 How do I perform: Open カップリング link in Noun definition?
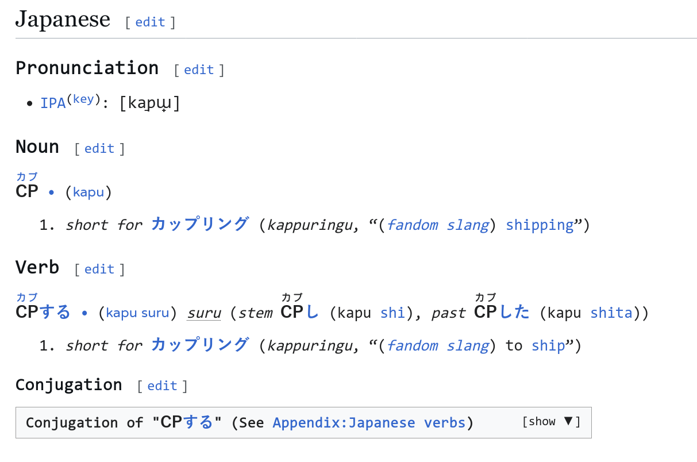200,225
